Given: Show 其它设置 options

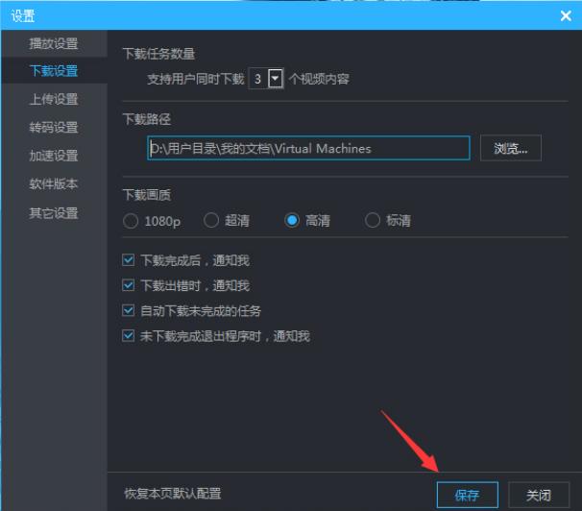Looking at the screenshot, I should 54,213.
